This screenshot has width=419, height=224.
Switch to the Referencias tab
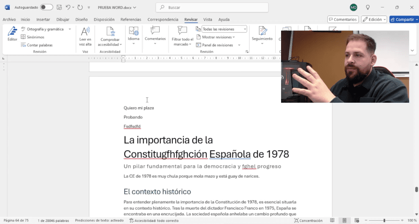point(131,19)
